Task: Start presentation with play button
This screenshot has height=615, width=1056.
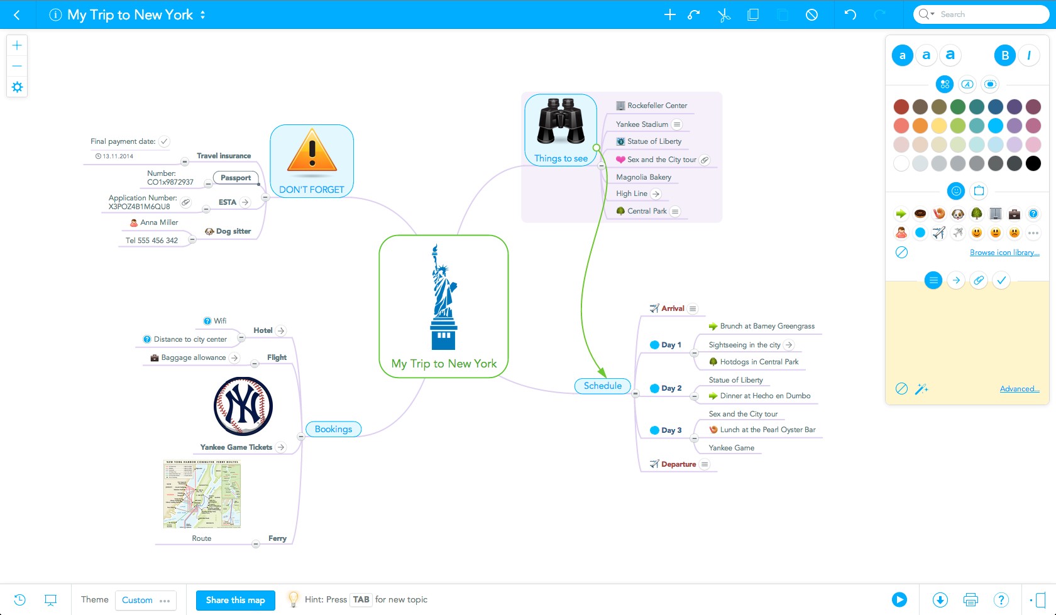Action: 899,600
